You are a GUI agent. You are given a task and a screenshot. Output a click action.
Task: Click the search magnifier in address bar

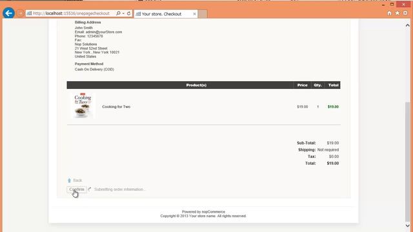click(118, 13)
